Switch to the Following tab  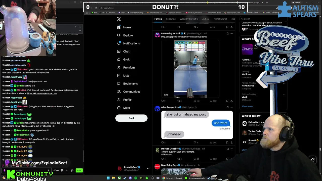(x=171, y=19)
